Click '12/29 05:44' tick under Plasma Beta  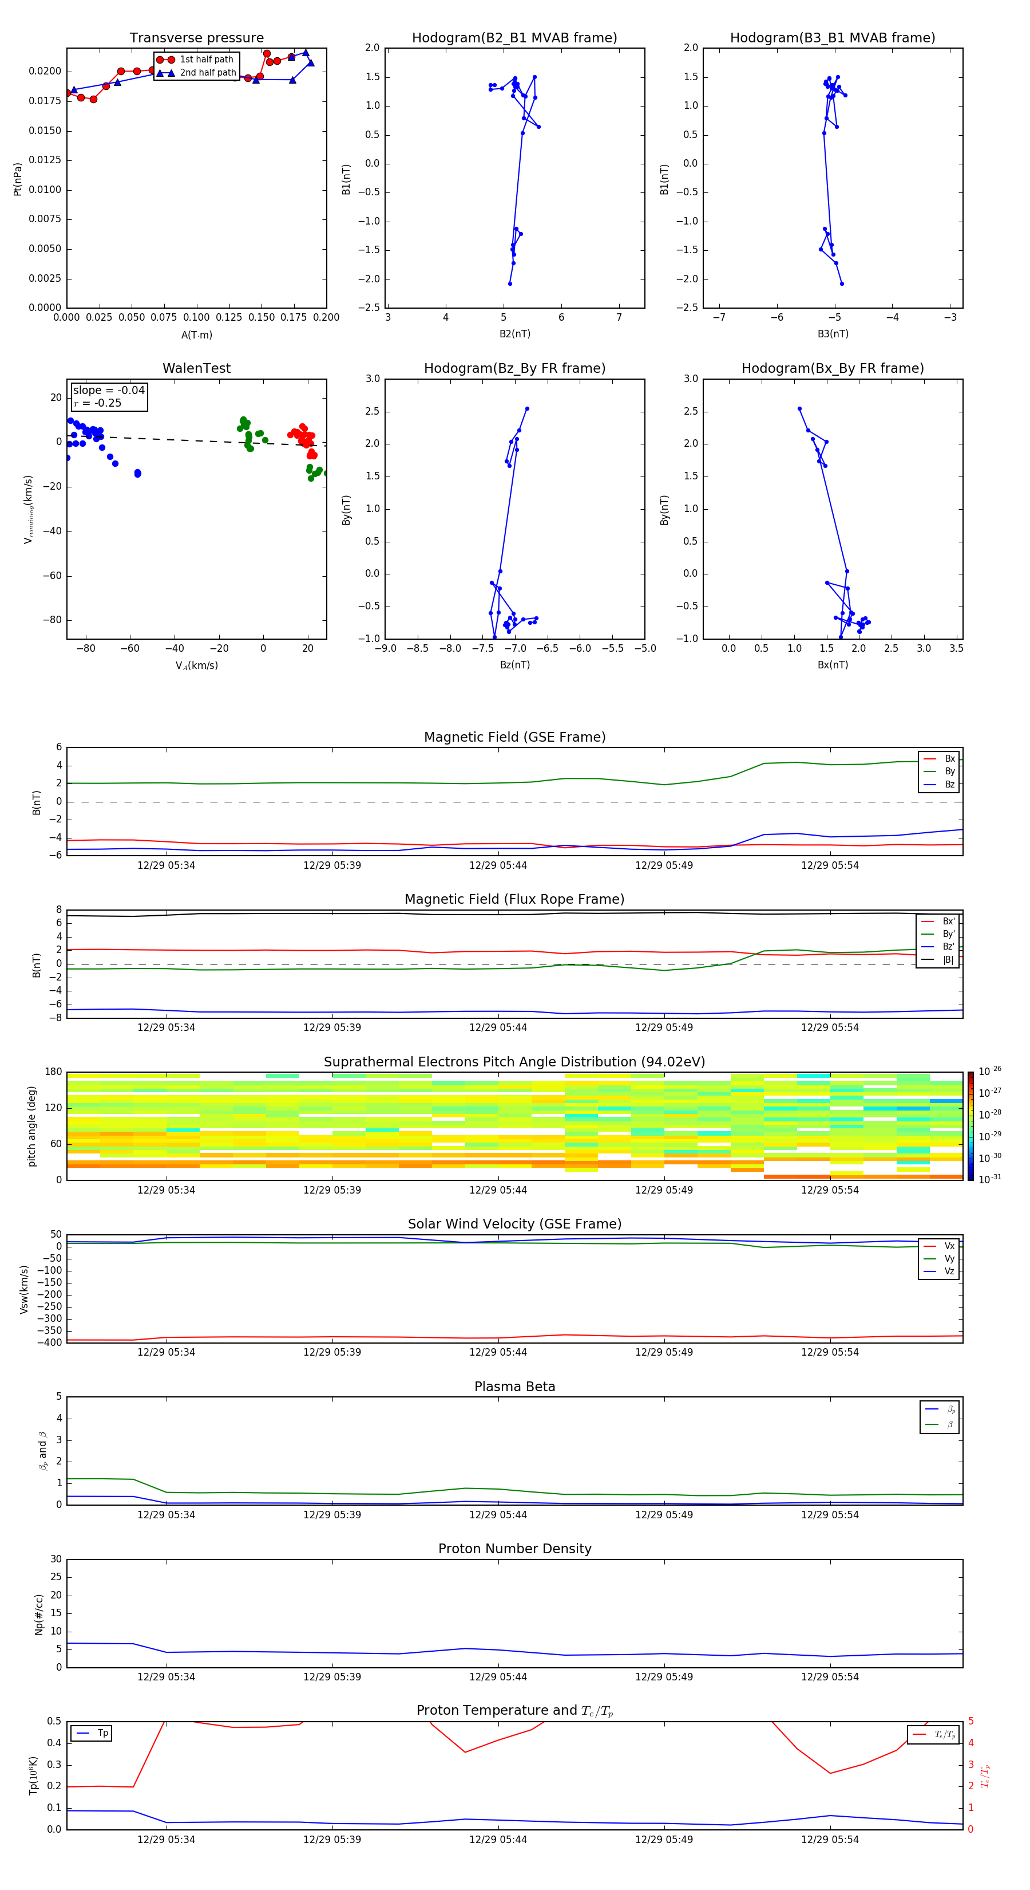coord(498,1515)
